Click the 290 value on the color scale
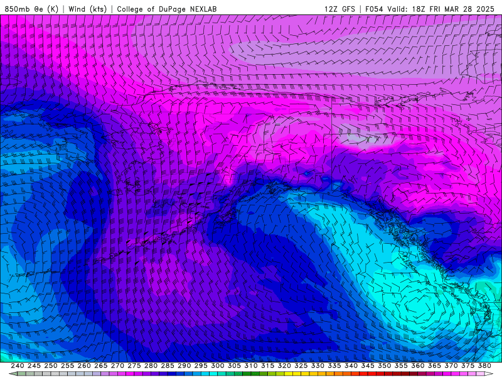 [x=184, y=366]
